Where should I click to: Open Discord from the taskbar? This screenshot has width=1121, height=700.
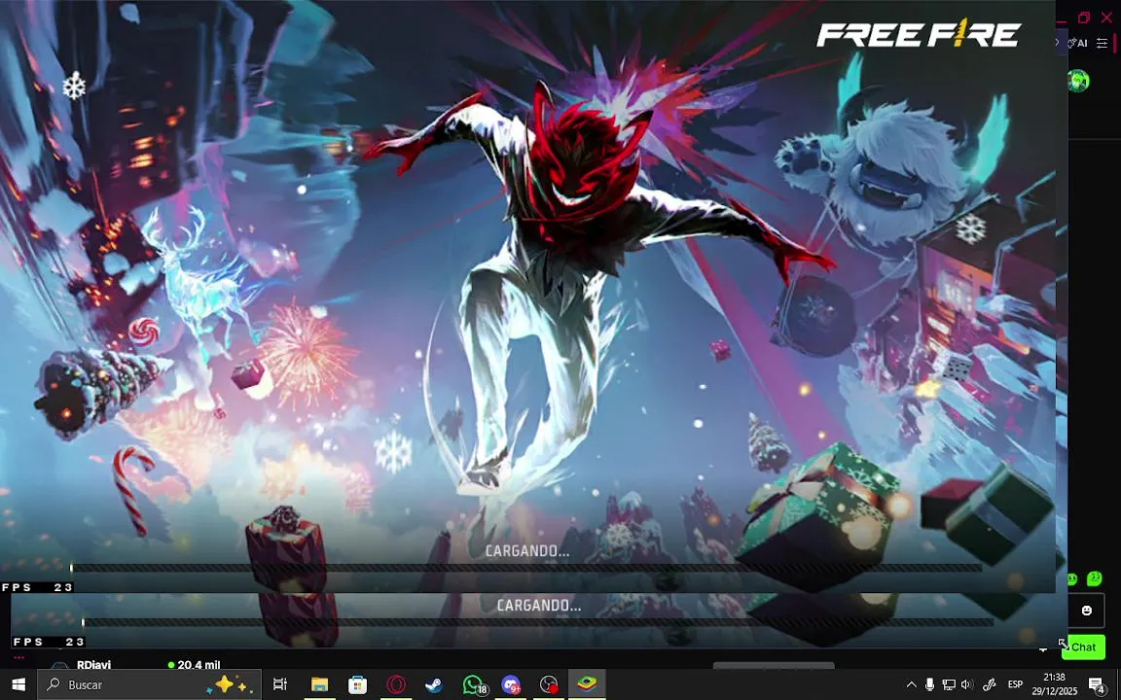[511, 685]
